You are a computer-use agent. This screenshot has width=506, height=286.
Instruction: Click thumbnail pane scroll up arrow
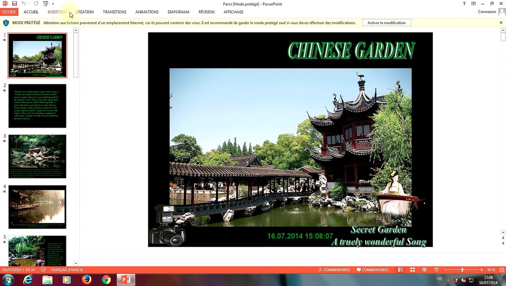76,31
